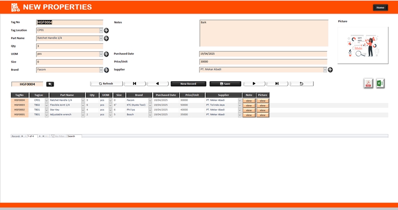Click the undo arrow button
The height and width of the screenshot is (210, 398).
click(x=301, y=84)
